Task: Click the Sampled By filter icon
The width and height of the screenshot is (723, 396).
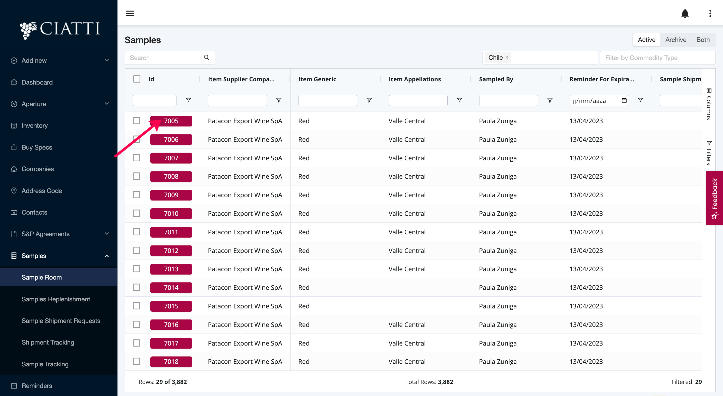Action: click(x=550, y=100)
